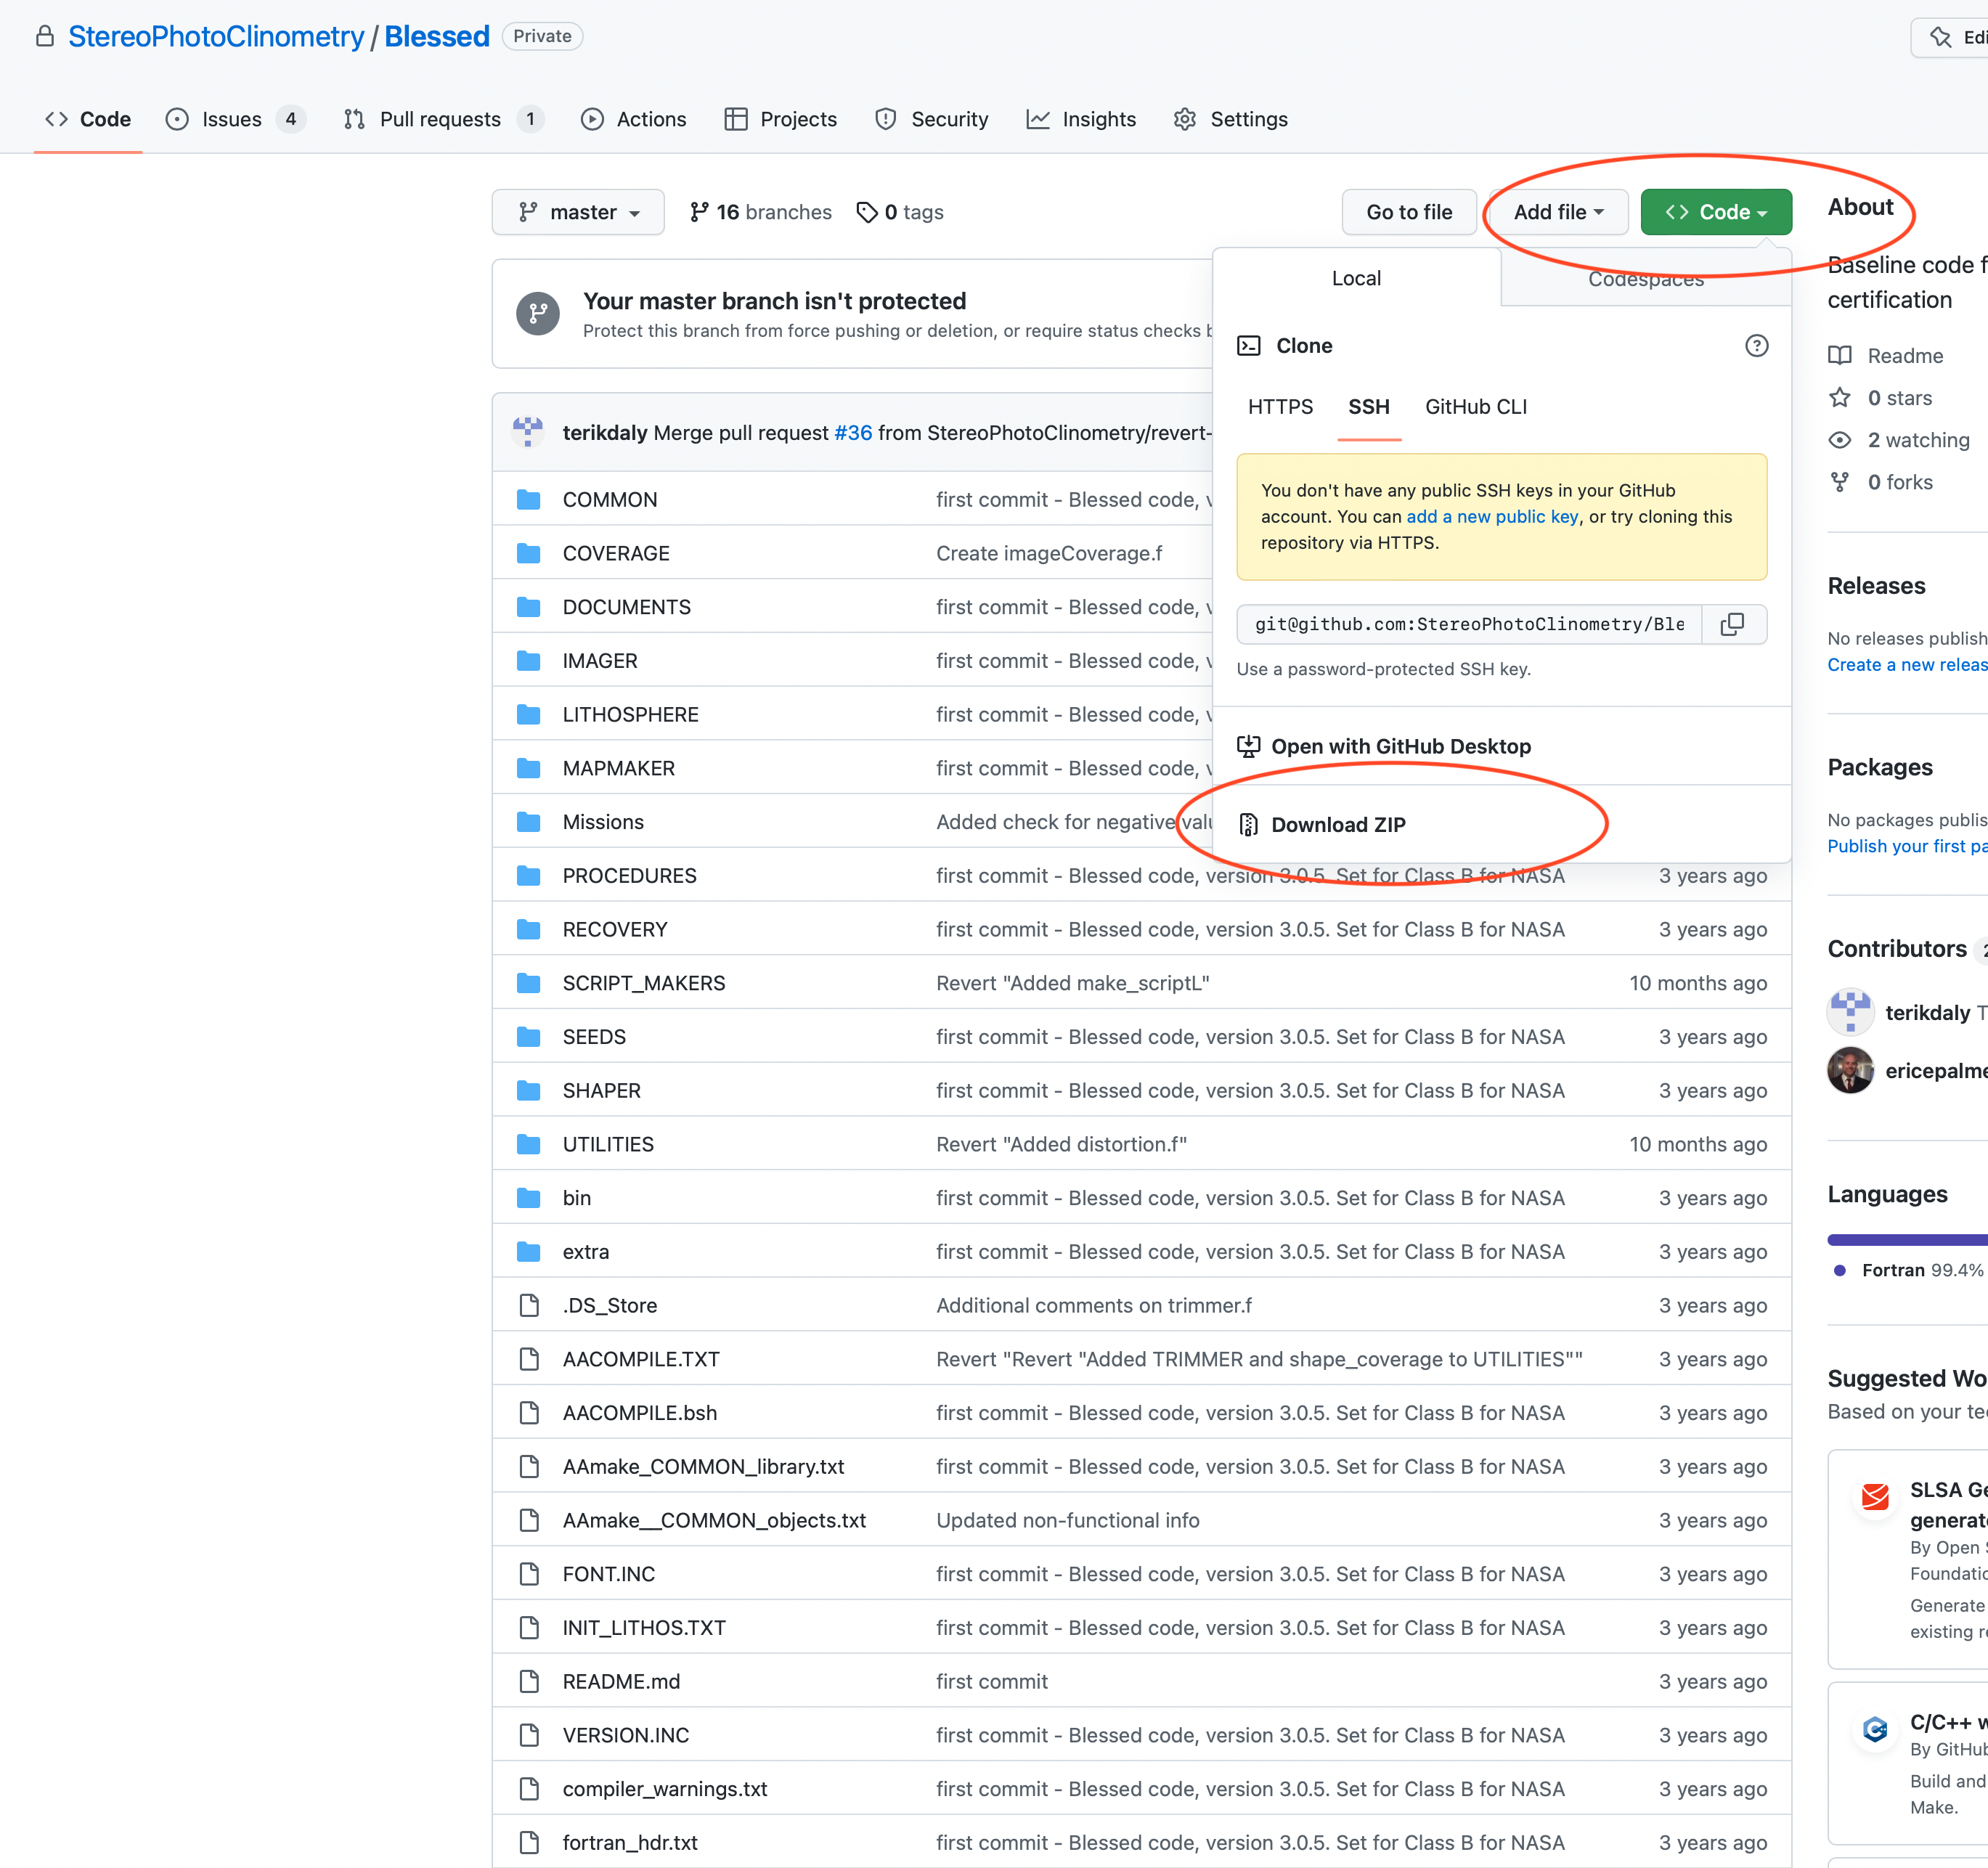
Task: Click the terikdaly contributor avatar
Action: [1850, 1012]
